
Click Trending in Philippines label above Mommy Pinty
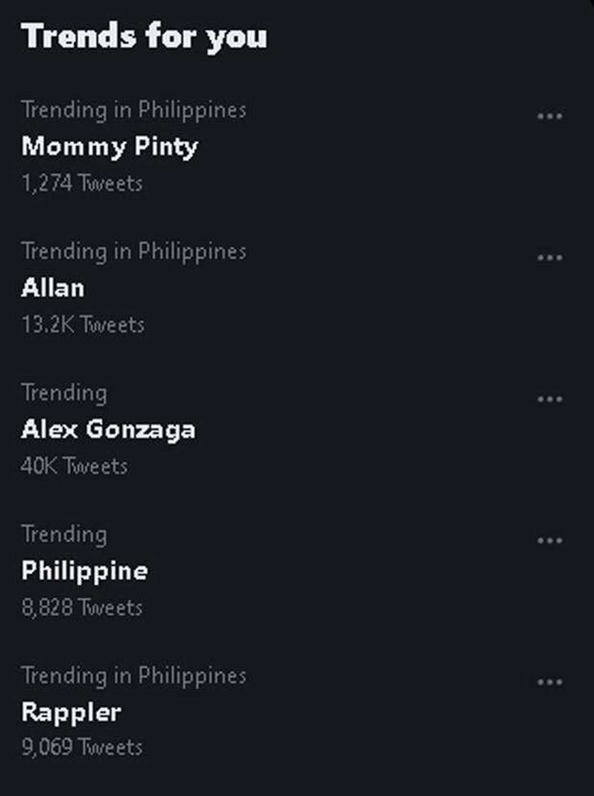(x=134, y=110)
